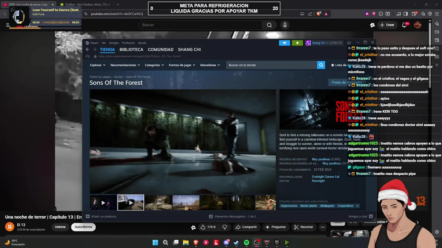Open Steam announcements megaphone button
The height and width of the screenshot is (248, 442).
pos(285,43)
